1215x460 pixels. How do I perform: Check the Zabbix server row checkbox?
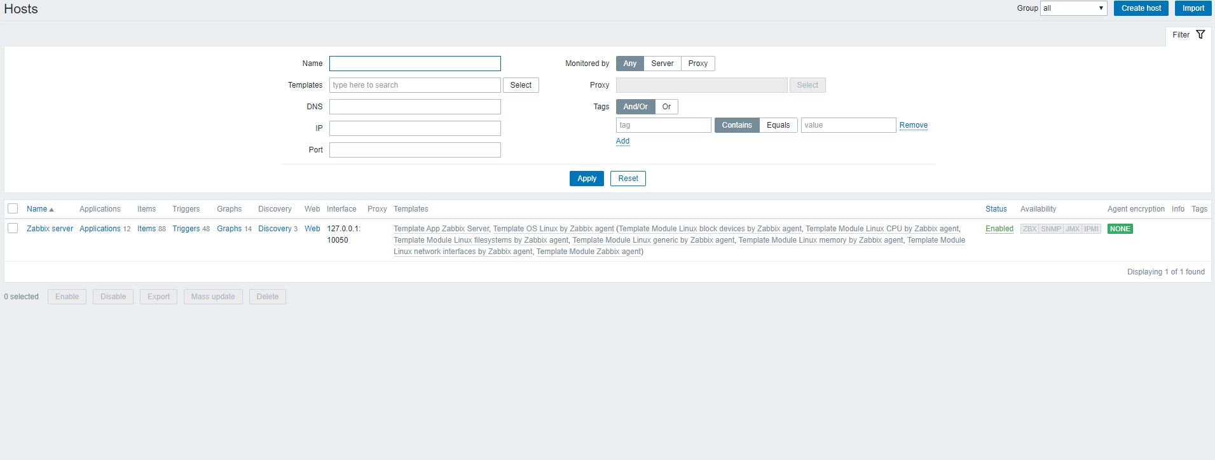(x=13, y=228)
